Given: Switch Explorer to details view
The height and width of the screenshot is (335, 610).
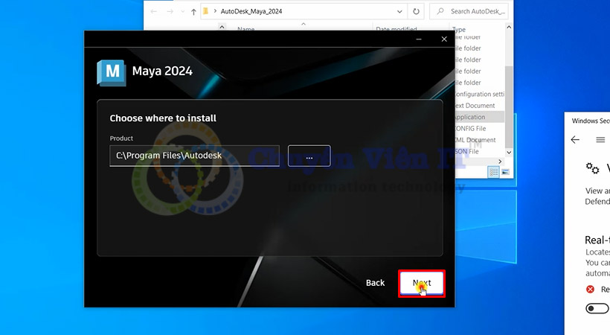Looking at the screenshot, I should pos(493,172).
